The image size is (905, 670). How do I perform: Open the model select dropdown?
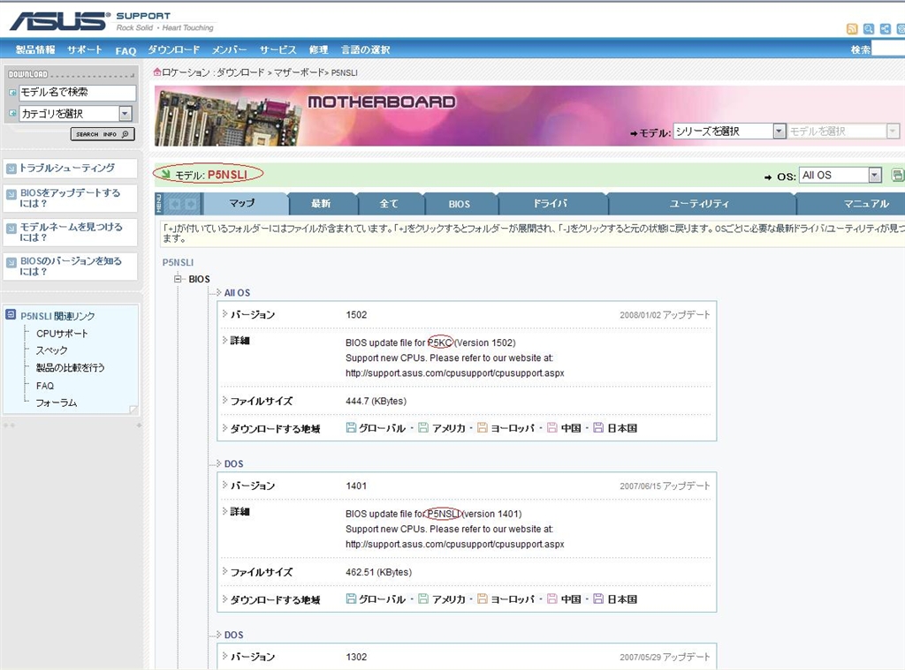click(x=893, y=132)
